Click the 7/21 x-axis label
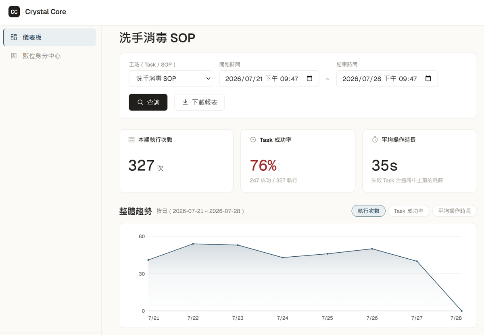The width and height of the screenshot is (484, 335). (154, 318)
